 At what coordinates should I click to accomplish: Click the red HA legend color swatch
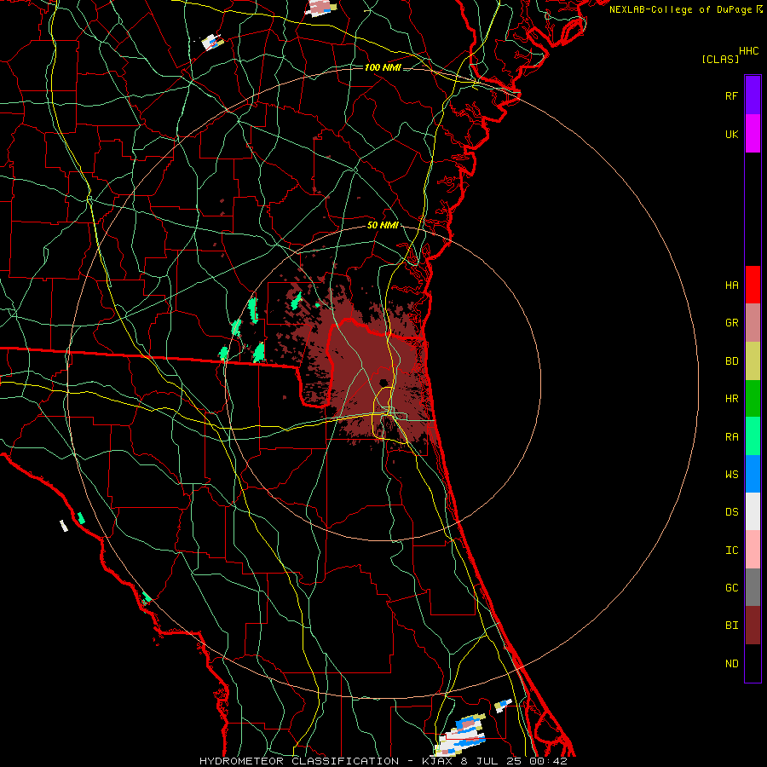click(x=753, y=285)
